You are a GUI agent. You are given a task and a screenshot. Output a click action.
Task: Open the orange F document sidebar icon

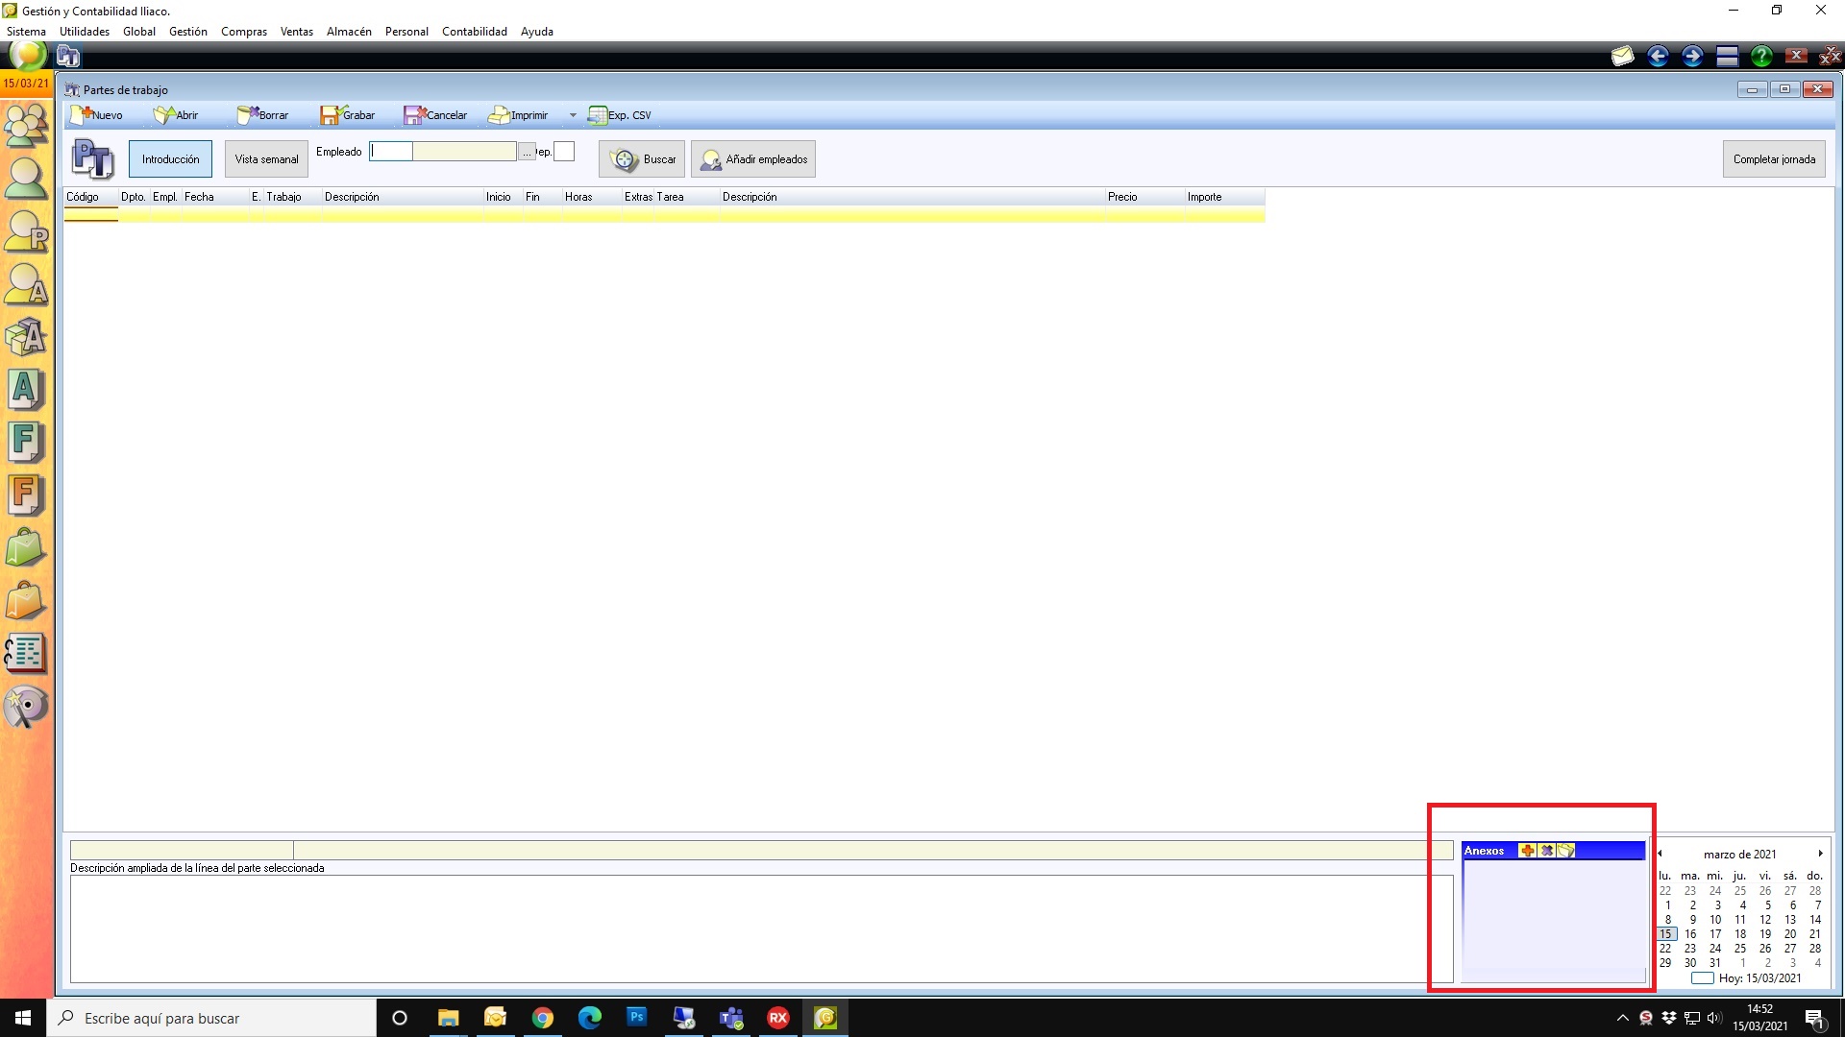26,495
